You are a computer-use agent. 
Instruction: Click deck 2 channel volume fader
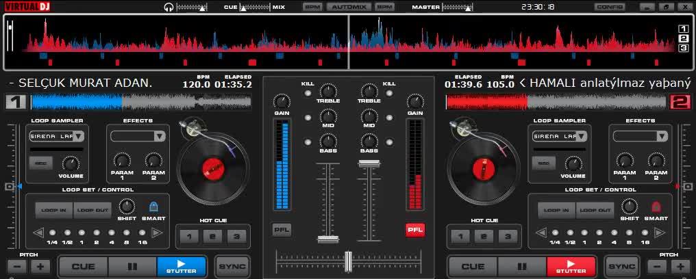tap(369, 163)
